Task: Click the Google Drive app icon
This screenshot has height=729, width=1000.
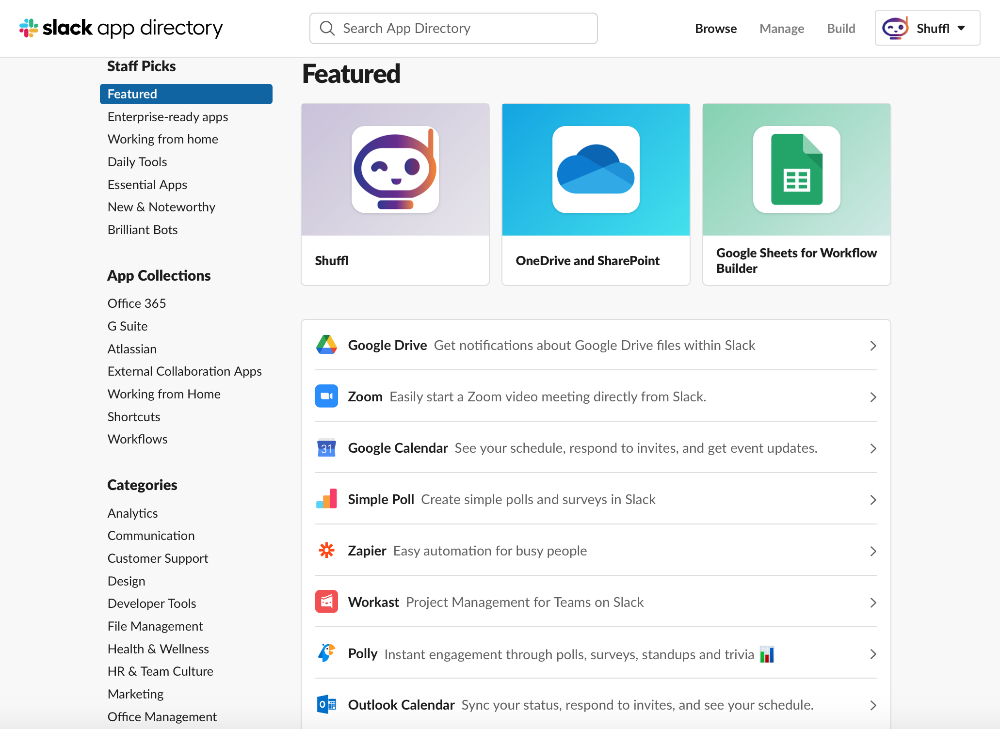Action: [326, 345]
